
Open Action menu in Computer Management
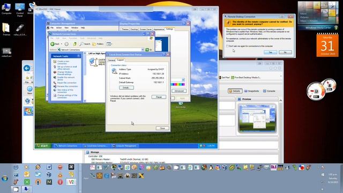click(59, 28)
